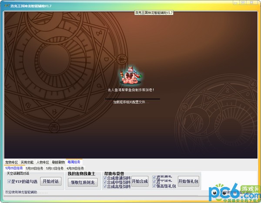Click the app icon in the title bar
This screenshot has width=261, height=203.
[x=7, y=6]
